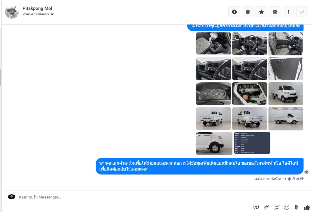Open the side profile truck photo
The image size is (312, 212).
285,119
